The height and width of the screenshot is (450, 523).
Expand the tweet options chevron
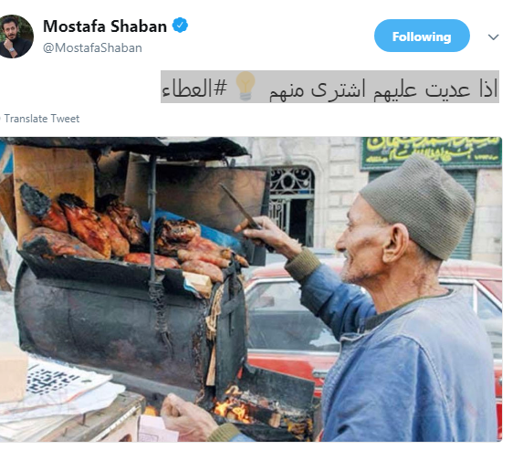[x=493, y=37]
